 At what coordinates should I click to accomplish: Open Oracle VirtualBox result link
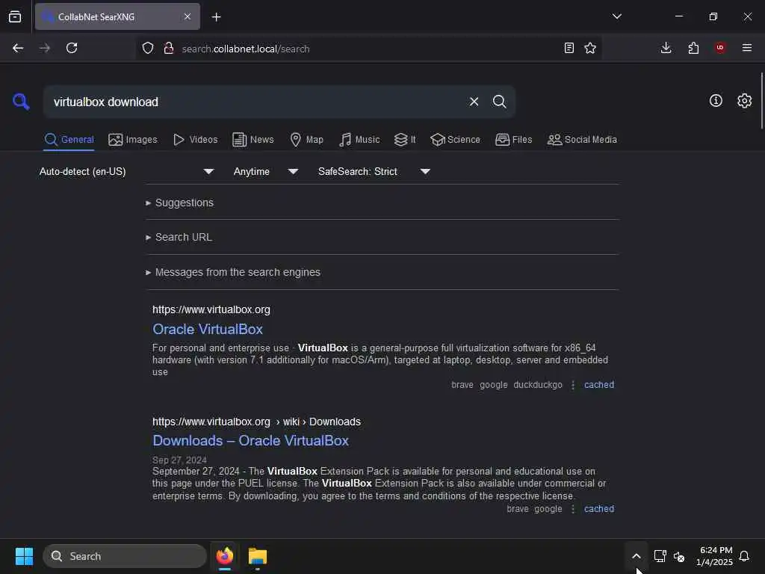coord(208,330)
